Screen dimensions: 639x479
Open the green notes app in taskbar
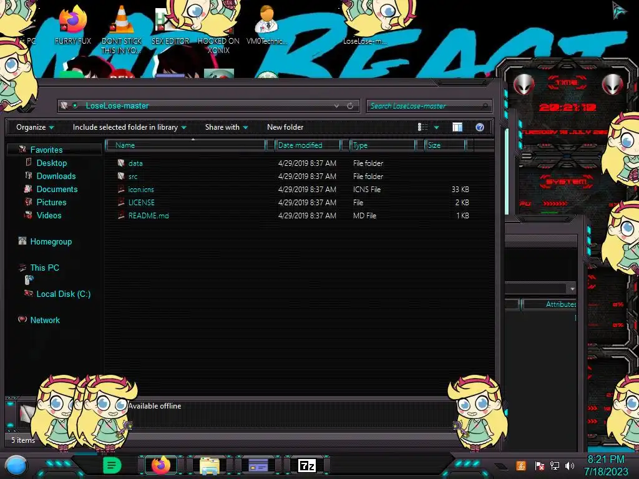(112, 465)
